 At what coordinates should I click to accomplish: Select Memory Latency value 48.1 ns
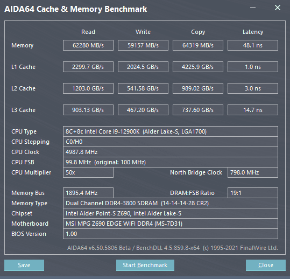click(253, 45)
